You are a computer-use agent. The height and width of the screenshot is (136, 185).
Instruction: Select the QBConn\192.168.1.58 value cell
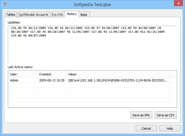click(118, 80)
